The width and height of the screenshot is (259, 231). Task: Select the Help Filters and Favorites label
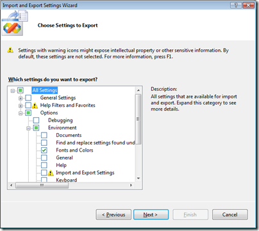pos(68,105)
